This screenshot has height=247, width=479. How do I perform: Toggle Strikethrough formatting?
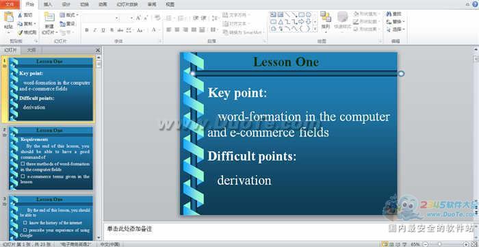(120, 30)
